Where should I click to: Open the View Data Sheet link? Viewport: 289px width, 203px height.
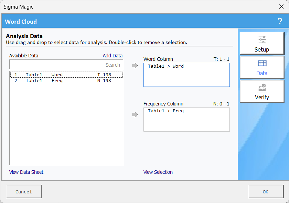[26, 172]
